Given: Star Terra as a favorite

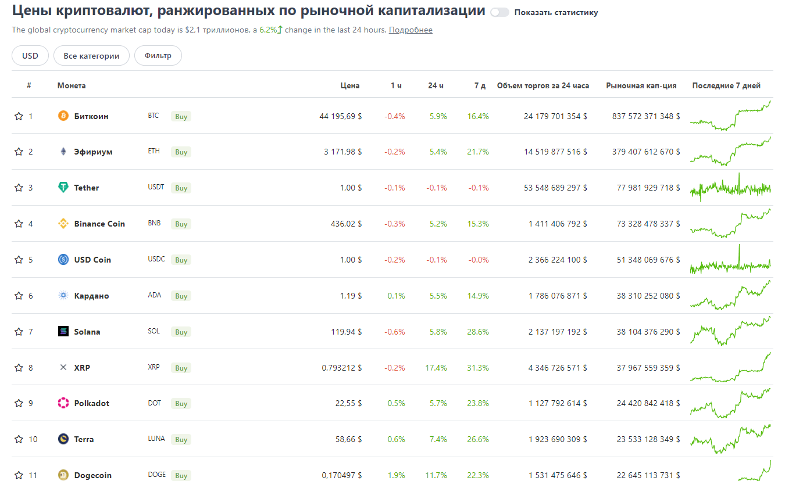Looking at the screenshot, I should (19, 439).
